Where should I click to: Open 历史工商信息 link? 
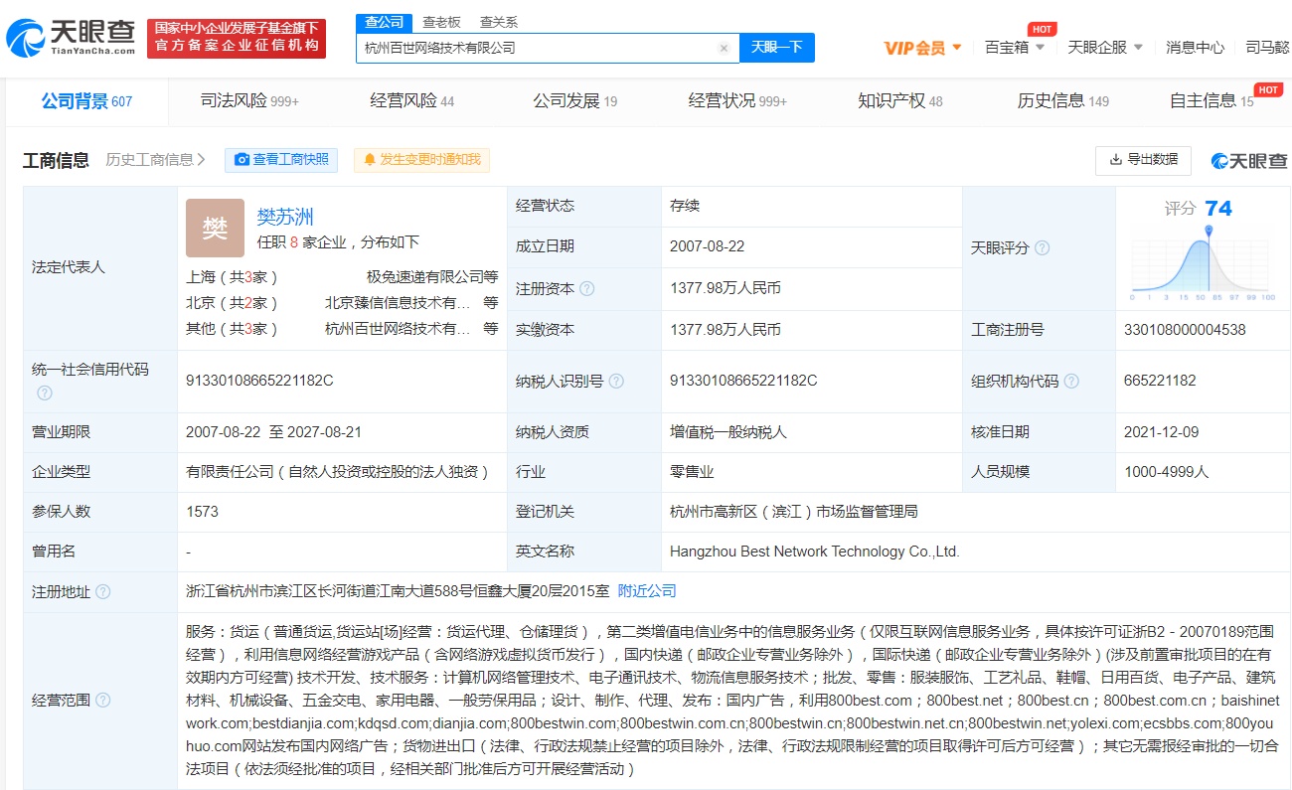[x=156, y=160]
